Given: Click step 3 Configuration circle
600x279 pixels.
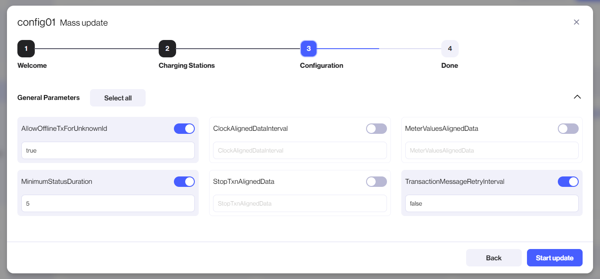Looking at the screenshot, I should click(309, 49).
